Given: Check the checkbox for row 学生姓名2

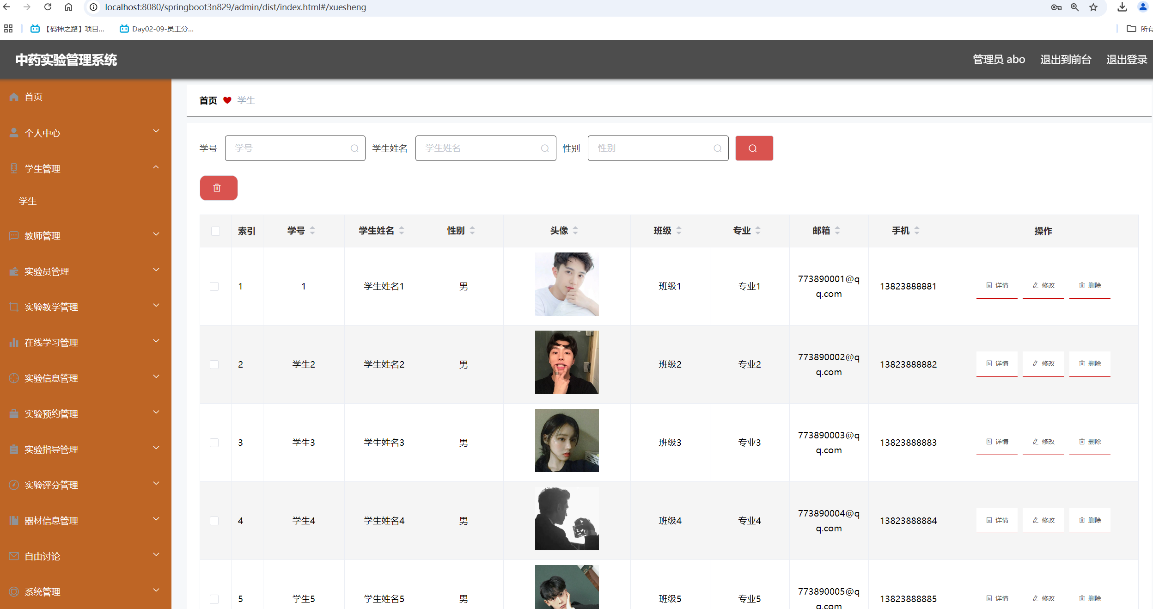Looking at the screenshot, I should click(214, 364).
